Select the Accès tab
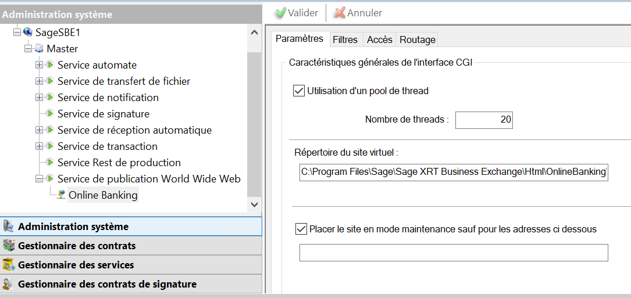The image size is (631, 298). click(380, 40)
